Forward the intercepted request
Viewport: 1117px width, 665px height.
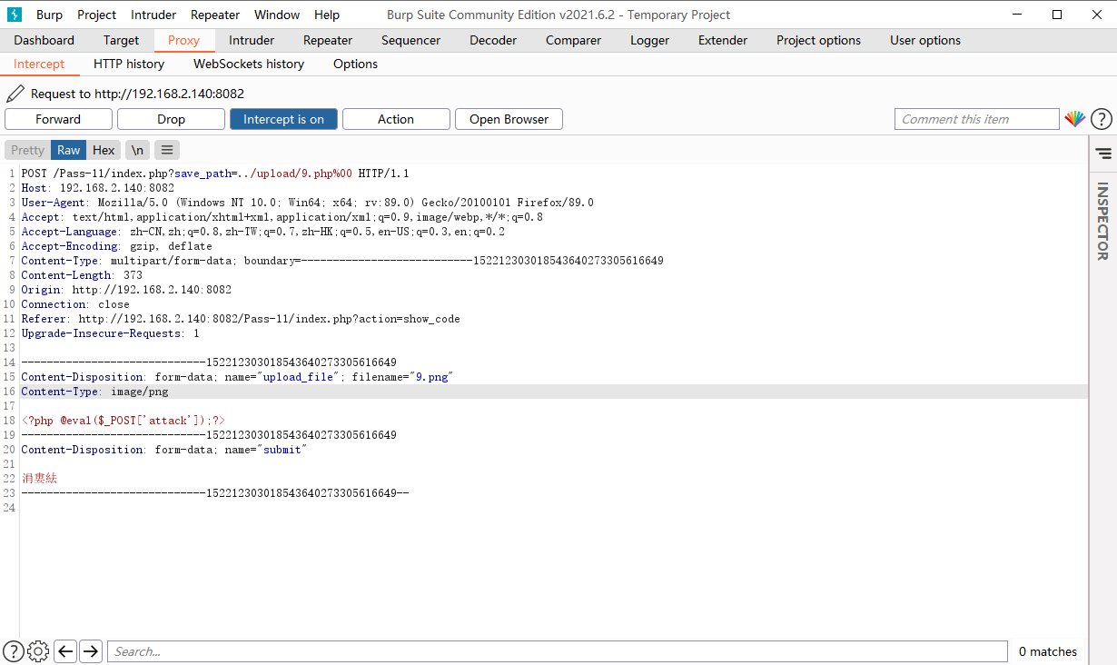(58, 119)
